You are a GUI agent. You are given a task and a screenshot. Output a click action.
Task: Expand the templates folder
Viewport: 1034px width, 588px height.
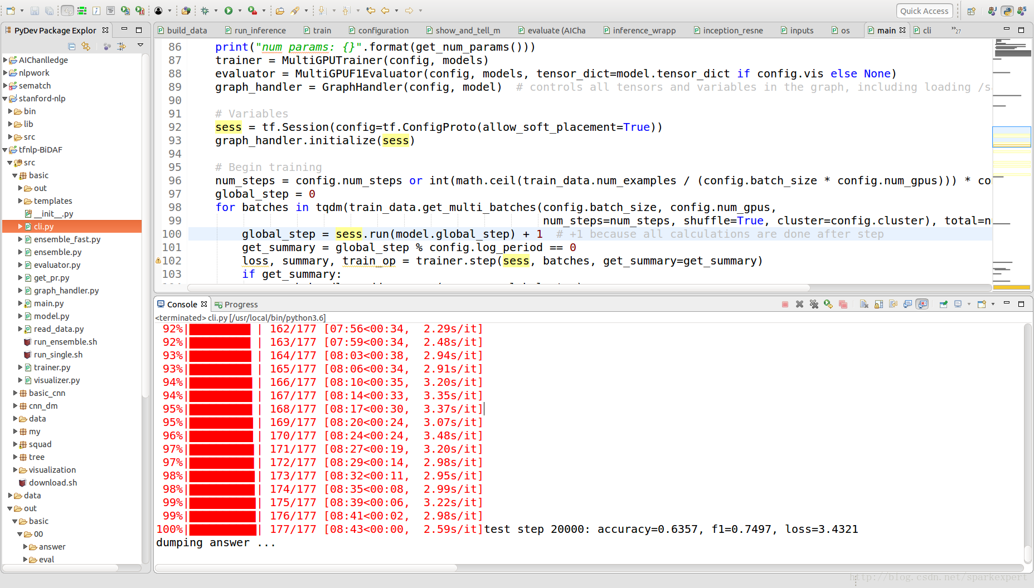[x=21, y=201]
